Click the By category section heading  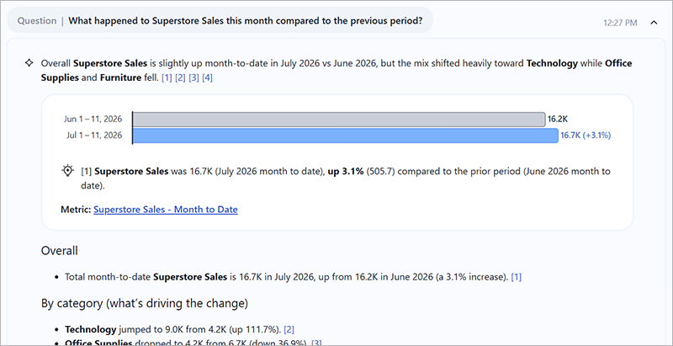144,304
